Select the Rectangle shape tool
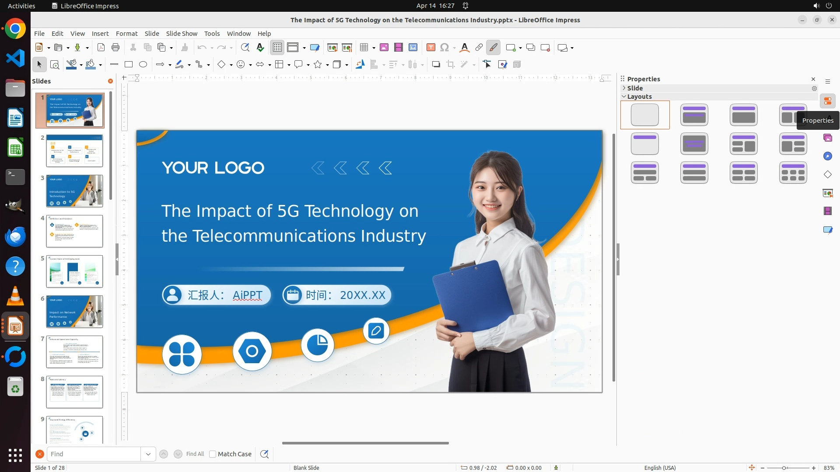The image size is (840, 472). 129,65
